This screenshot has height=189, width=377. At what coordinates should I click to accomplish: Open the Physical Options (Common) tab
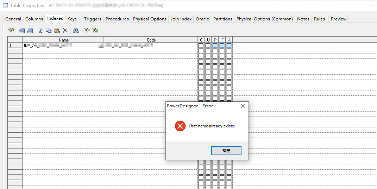point(264,19)
